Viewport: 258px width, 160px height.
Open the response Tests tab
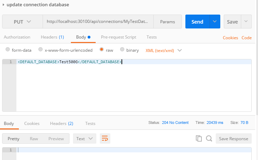coord(90,124)
